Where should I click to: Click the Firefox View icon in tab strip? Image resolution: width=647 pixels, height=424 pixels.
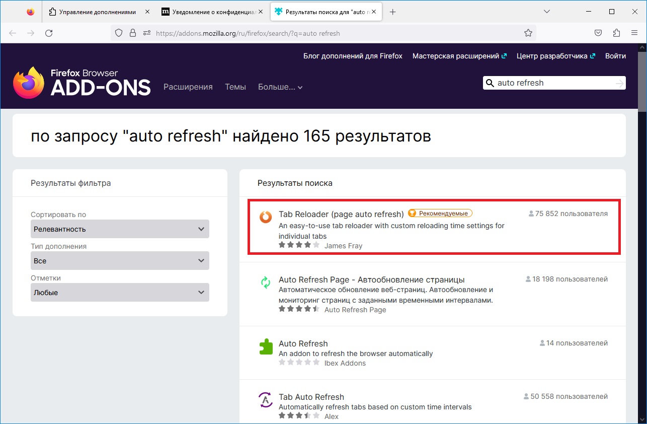point(31,12)
